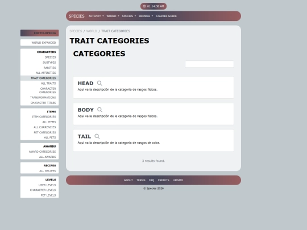Click the magnifier icon next to TAIL
The image size is (307, 230).
(97, 136)
